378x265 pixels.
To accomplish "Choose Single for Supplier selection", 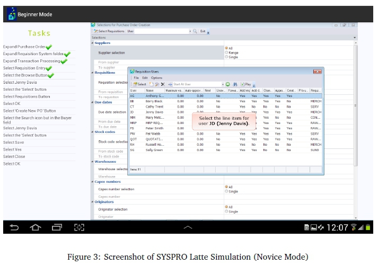I will click(226, 57).
